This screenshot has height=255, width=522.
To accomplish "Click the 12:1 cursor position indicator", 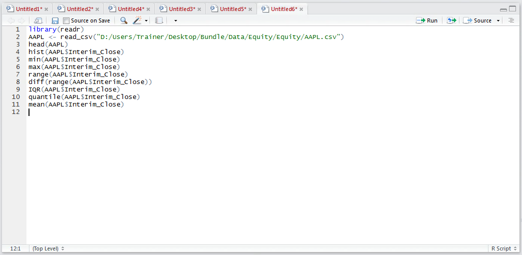I will [x=15, y=248].
